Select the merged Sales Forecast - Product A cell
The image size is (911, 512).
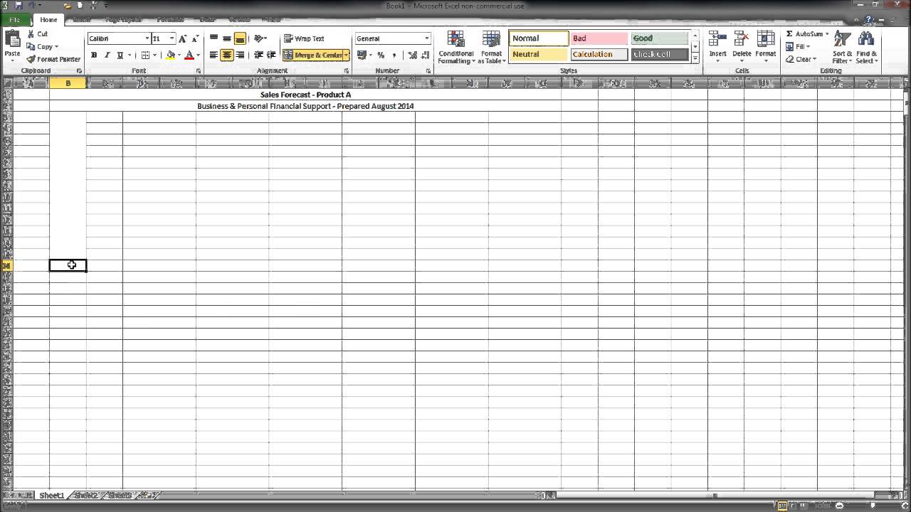(305, 95)
